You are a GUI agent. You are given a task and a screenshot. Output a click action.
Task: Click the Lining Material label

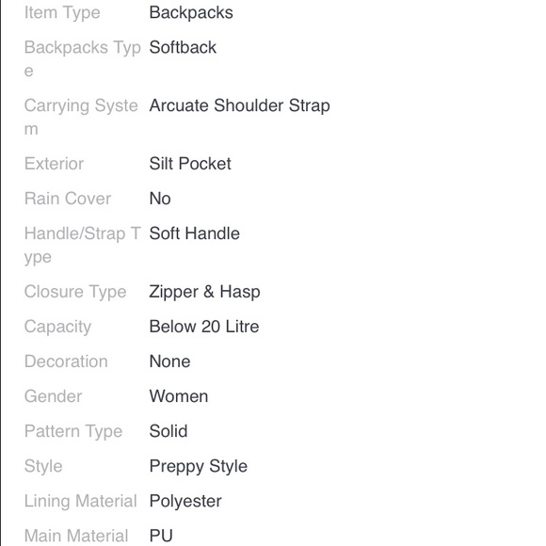tap(81, 501)
